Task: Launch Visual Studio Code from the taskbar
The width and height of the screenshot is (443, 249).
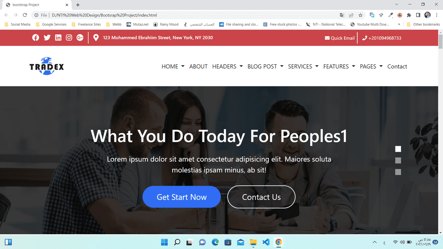Action: 266,242
